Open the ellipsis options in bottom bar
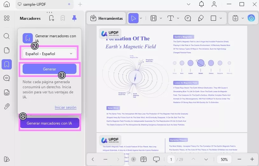 pos(105,159)
